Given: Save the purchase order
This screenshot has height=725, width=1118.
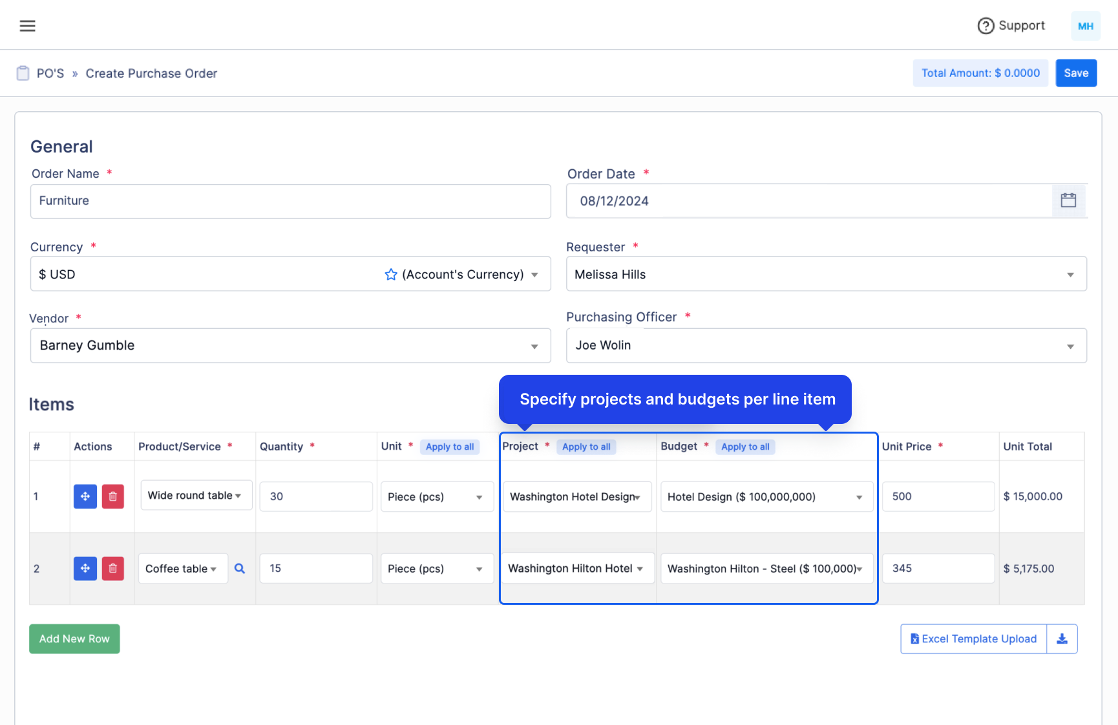Looking at the screenshot, I should (x=1076, y=73).
